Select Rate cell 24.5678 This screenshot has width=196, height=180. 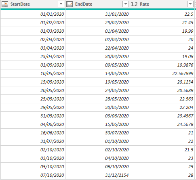[x=162, y=124]
